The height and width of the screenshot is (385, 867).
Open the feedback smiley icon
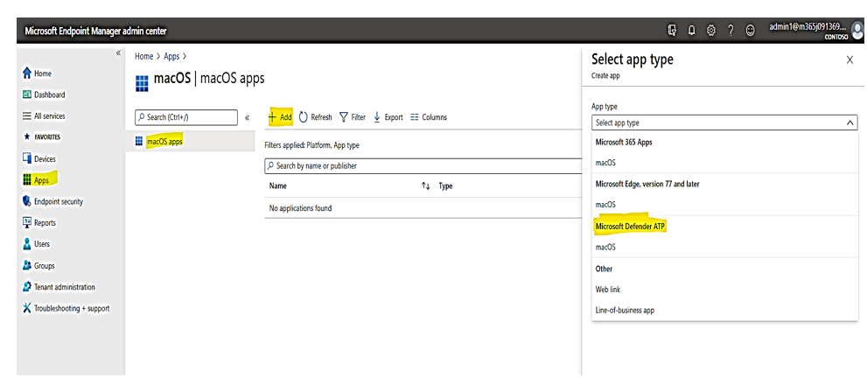[750, 31]
